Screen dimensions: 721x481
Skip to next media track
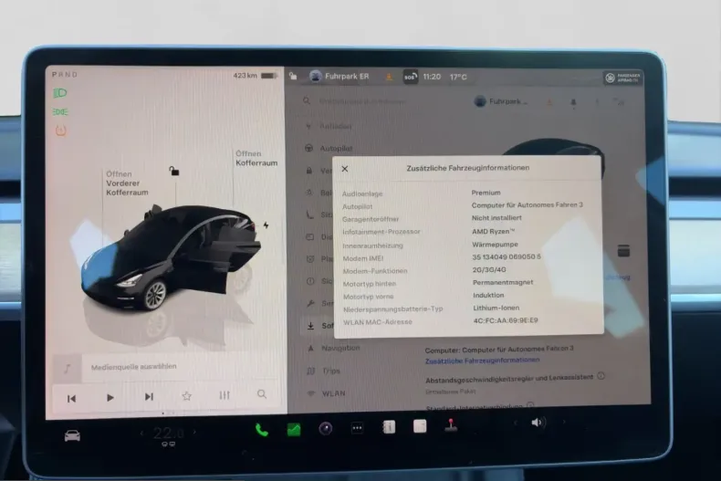click(x=149, y=396)
